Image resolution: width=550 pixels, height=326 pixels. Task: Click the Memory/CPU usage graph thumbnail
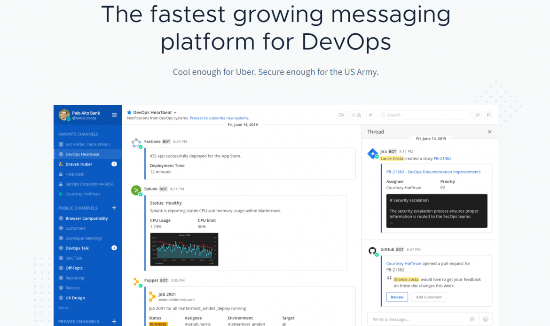click(x=184, y=249)
